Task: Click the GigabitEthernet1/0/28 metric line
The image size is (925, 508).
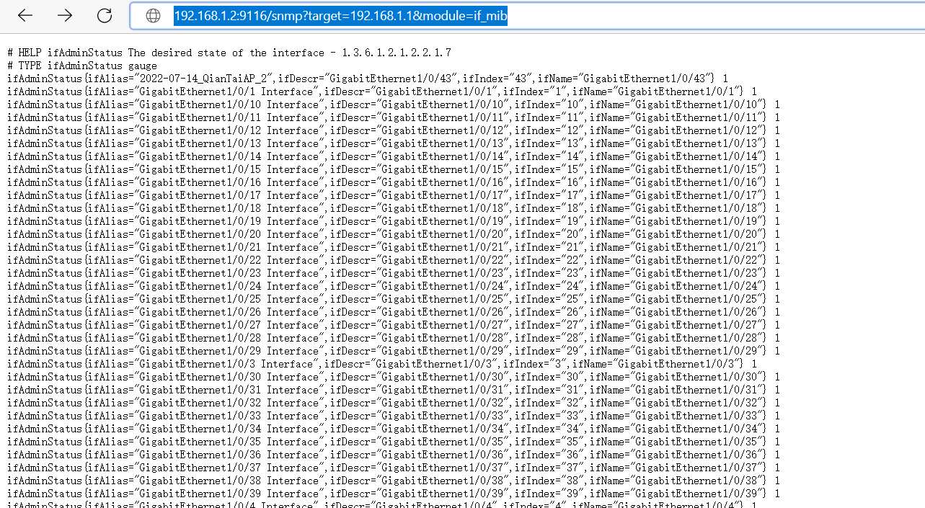Action: 394,338
